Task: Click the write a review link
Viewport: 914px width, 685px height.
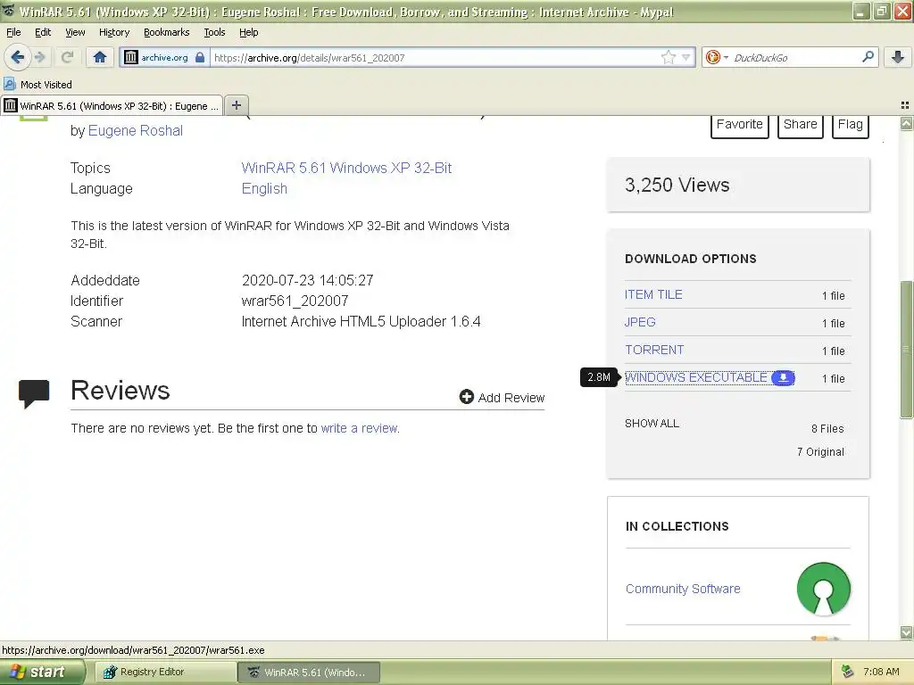Action: [359, 428]
